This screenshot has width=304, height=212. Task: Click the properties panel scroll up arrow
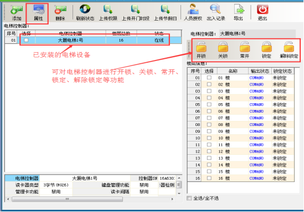pyautogui.click(x=179, y=178)
